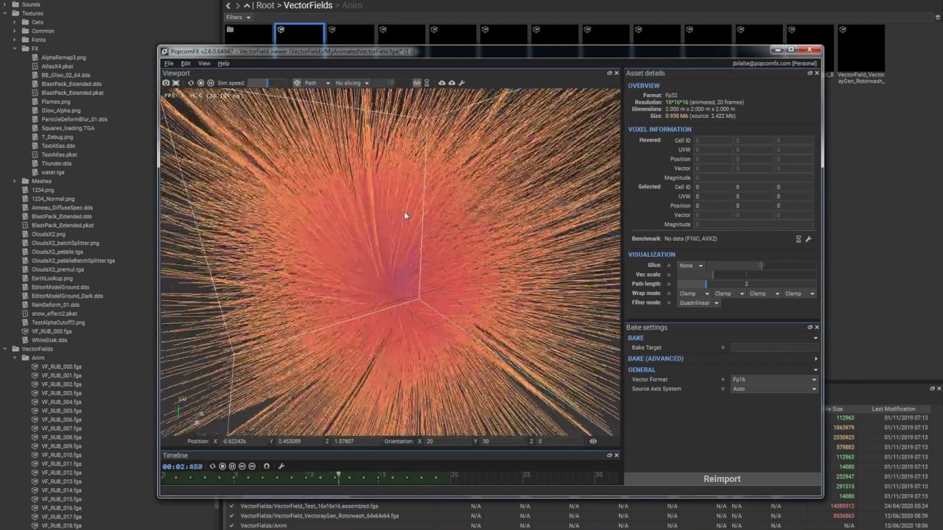Toggle the magnet snapping icon in Timeline
This screenshot has height=530, width=943.
267,466
